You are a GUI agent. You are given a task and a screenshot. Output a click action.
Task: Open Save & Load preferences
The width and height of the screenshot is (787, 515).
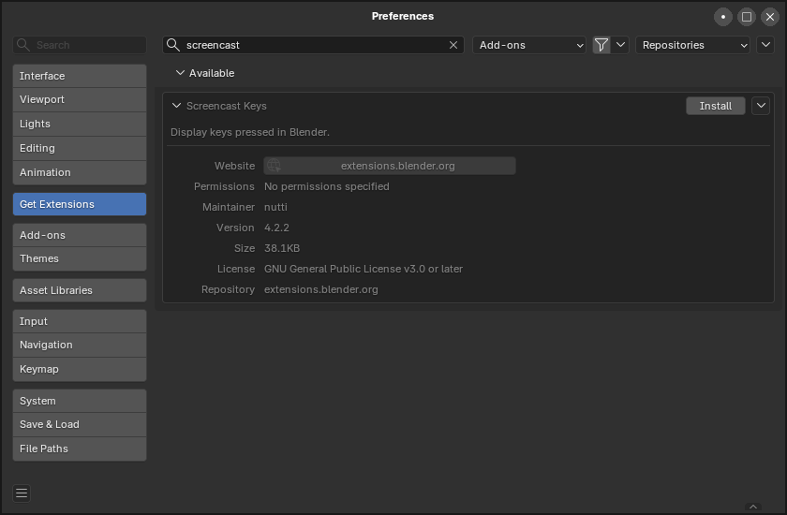[x=80, y=425]
